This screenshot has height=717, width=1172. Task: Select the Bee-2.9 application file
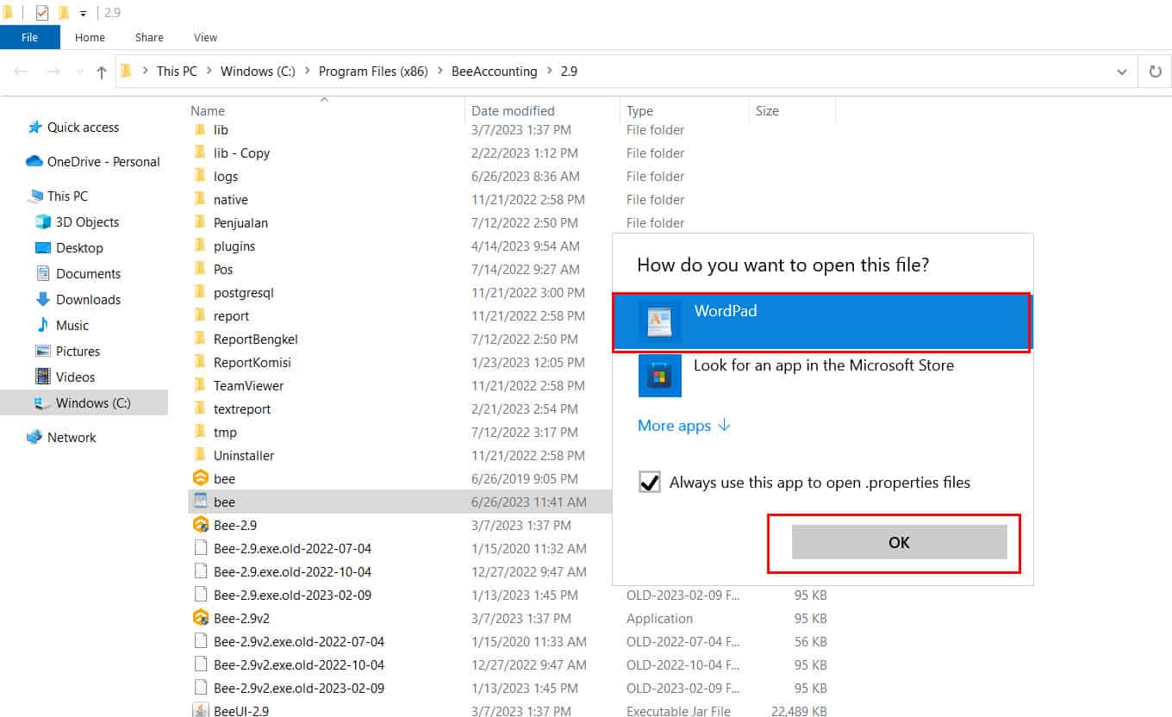[235, 526]
